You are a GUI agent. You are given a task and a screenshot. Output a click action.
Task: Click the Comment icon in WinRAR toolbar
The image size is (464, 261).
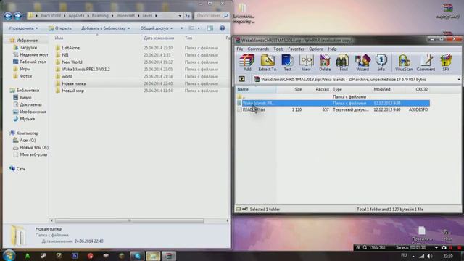[426, 63]
